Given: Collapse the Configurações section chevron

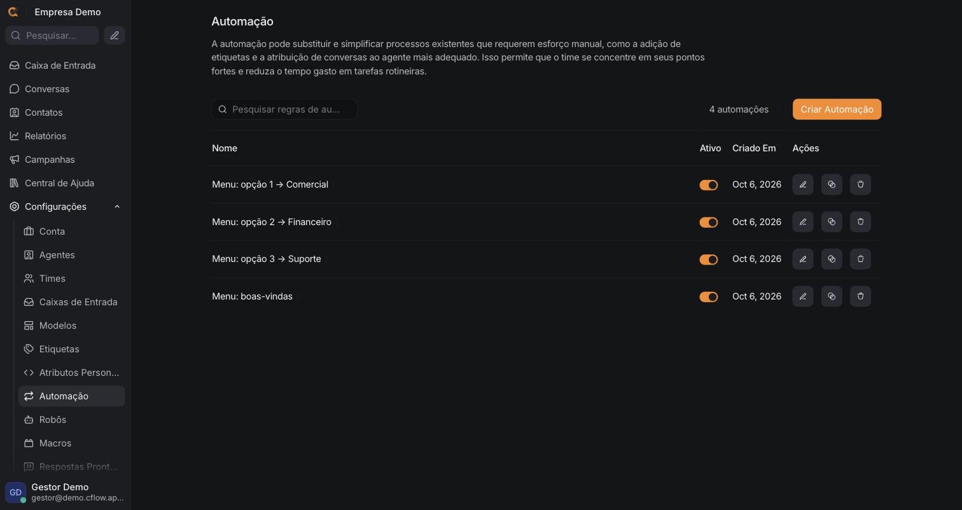Looking at the screenshot, I should 117,207.
